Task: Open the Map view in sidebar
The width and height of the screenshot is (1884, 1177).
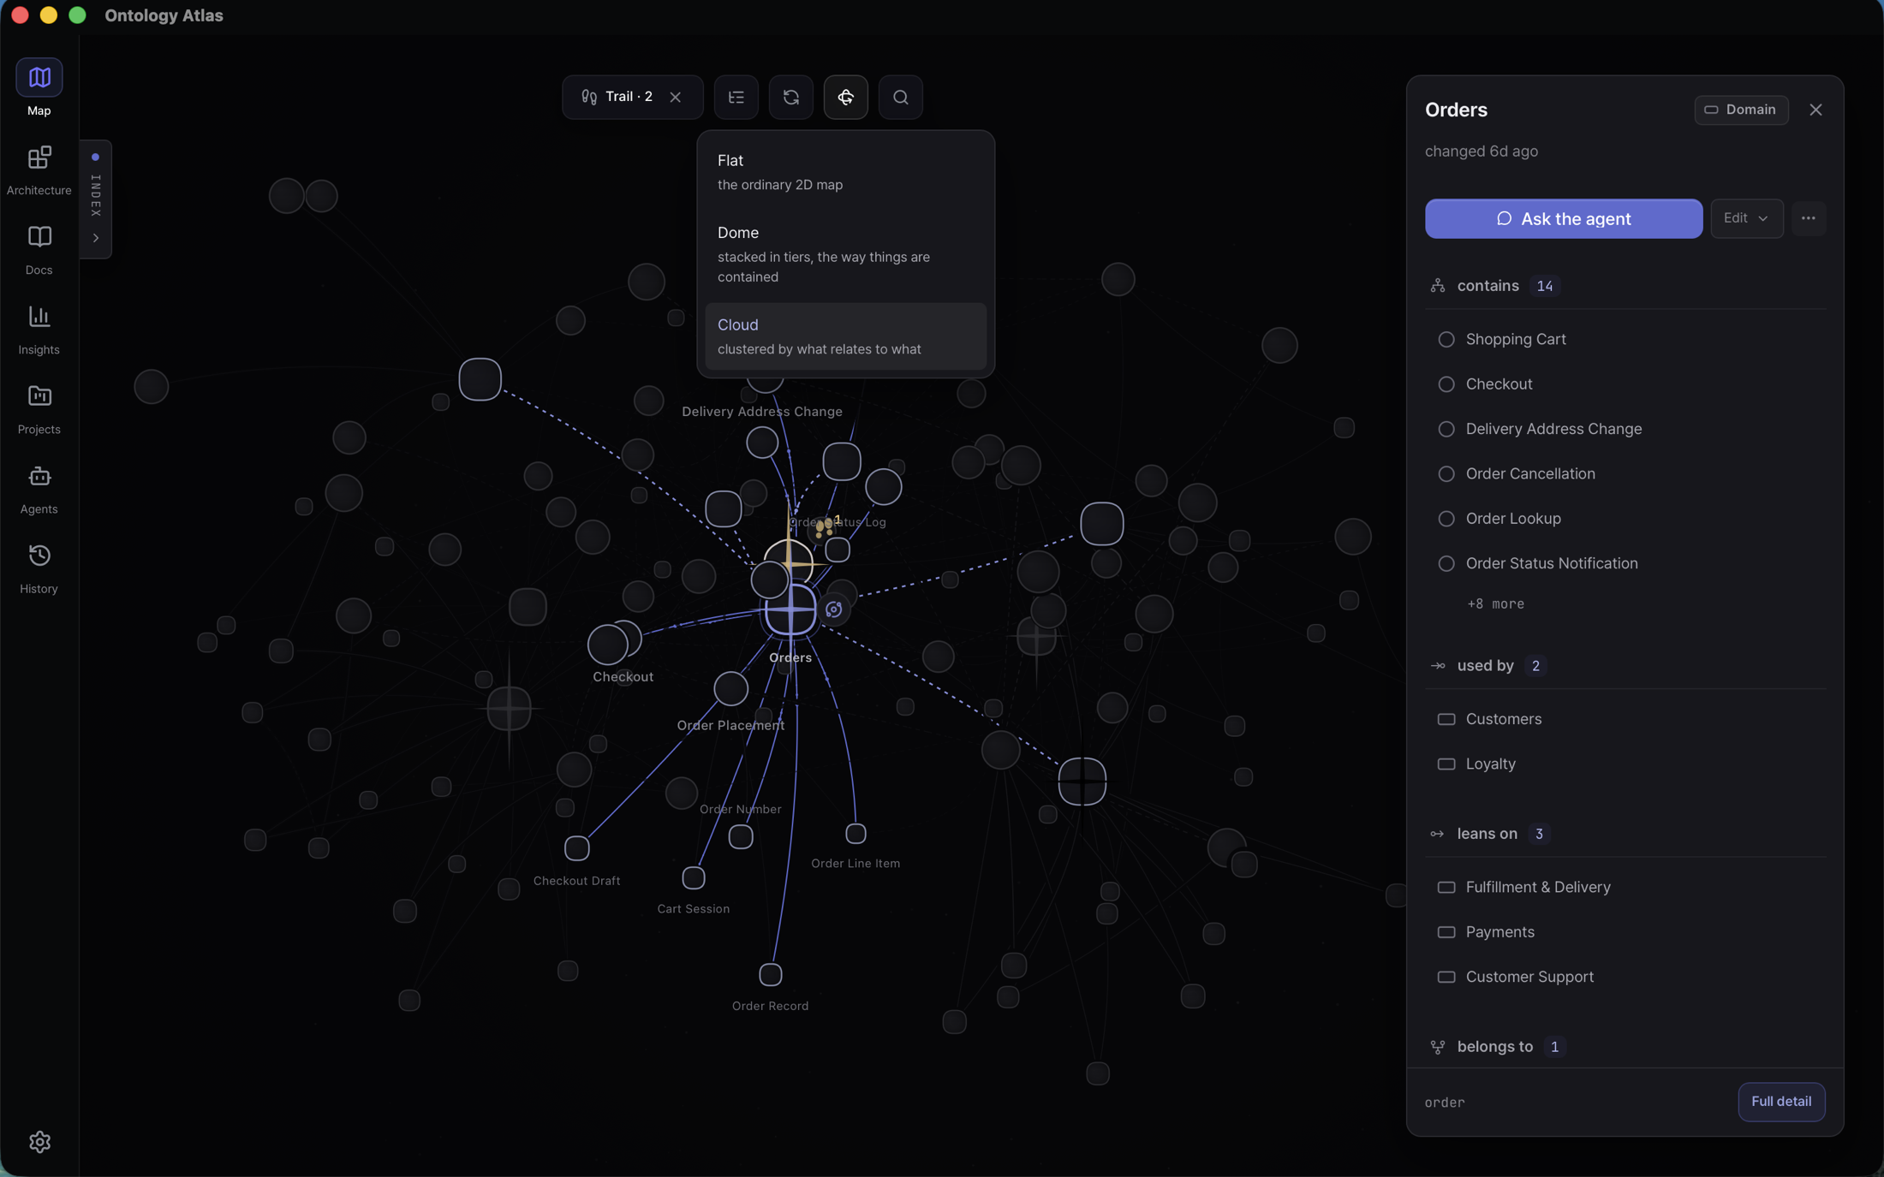Action: (x=39, y=88)
